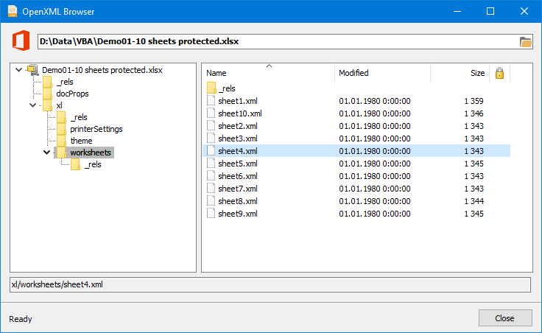Image resolution: width=542 pixels, height=333 pixels.
Task: Select theme in the folder tree
Action: coord(81,141)
